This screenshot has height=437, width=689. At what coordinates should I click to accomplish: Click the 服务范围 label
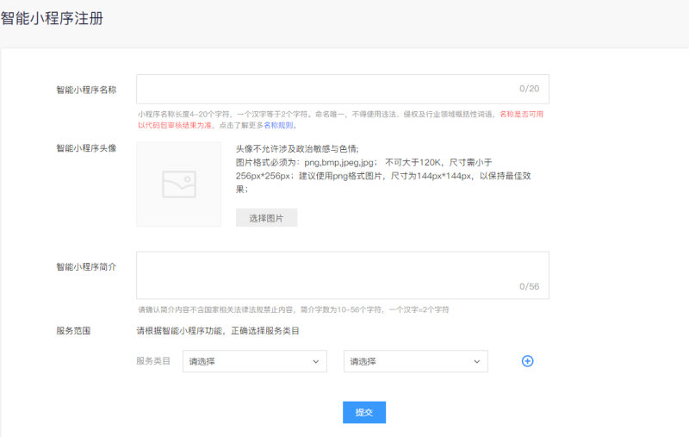pos(73,331)
